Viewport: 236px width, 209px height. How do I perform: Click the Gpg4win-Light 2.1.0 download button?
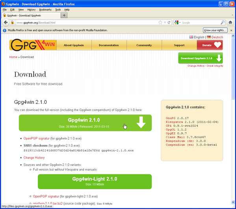tap(95, 181)
